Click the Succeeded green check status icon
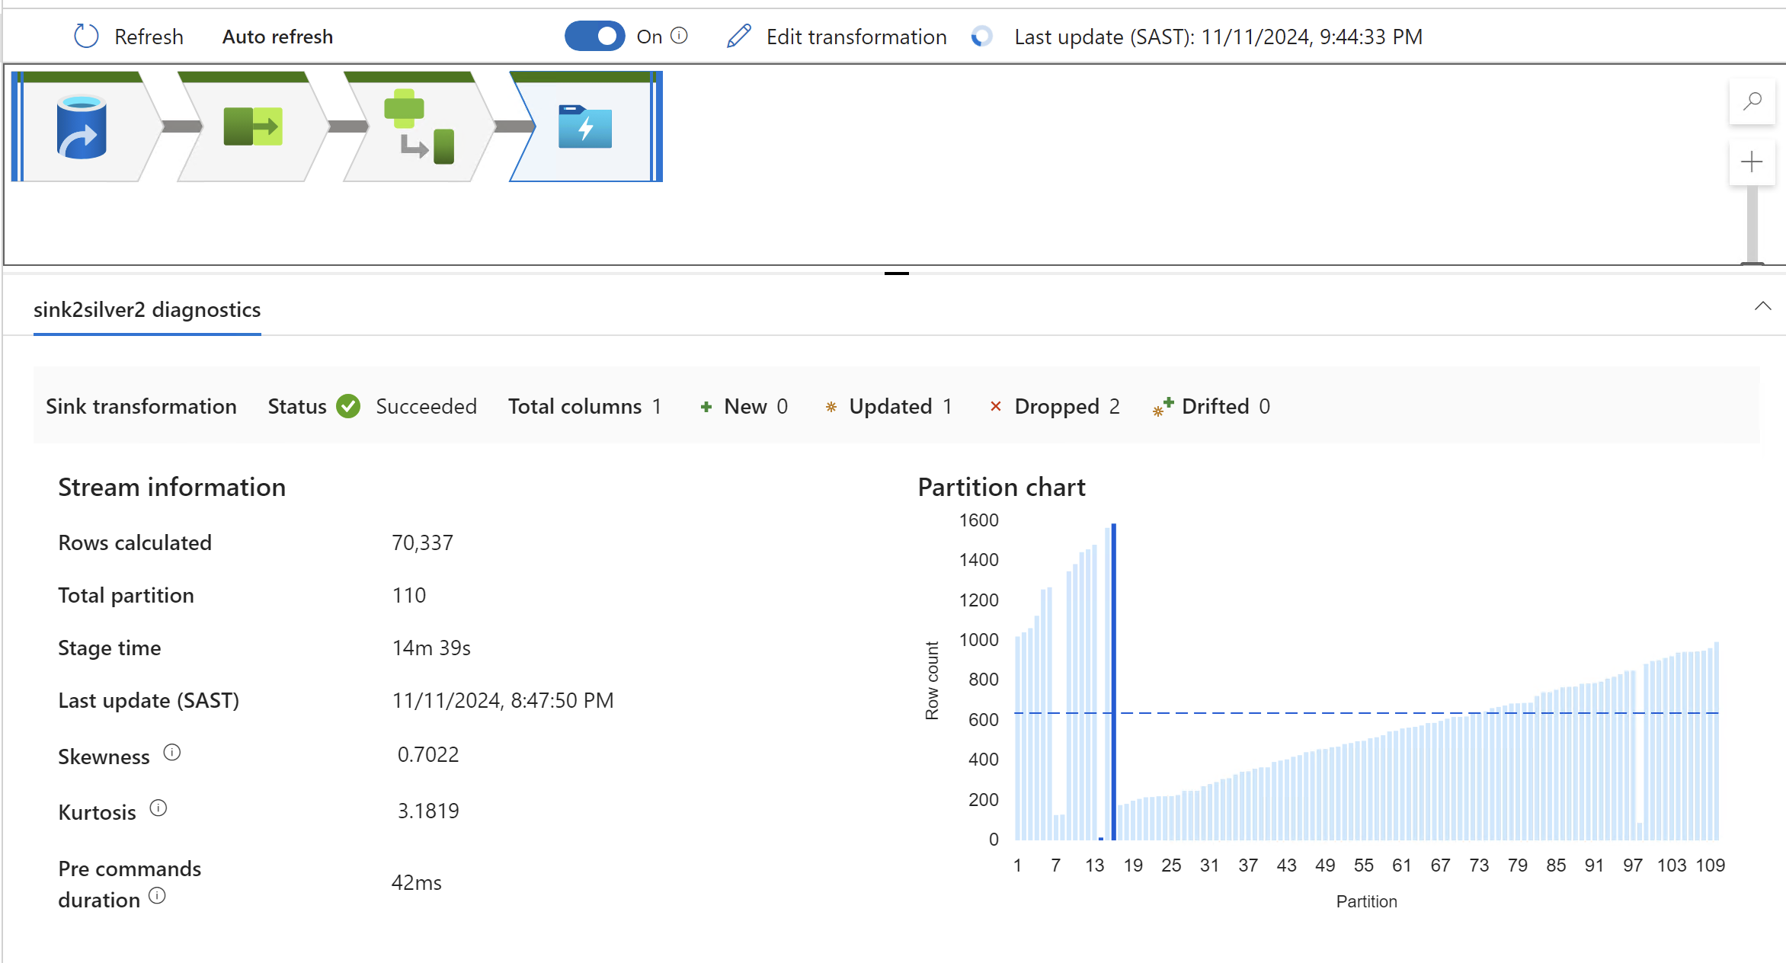This screenshot has height=963, width=1786. [x=348, y=406]
